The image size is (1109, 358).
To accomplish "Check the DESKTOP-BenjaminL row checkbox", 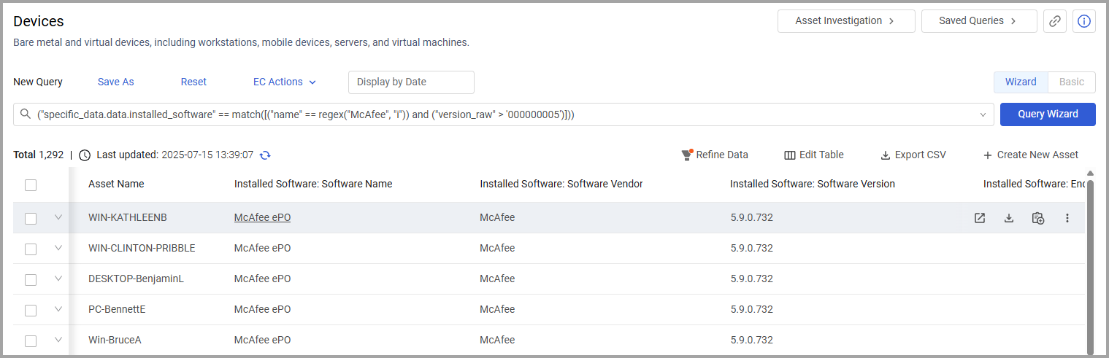I will pyautogui.click(x=31, y=280).
